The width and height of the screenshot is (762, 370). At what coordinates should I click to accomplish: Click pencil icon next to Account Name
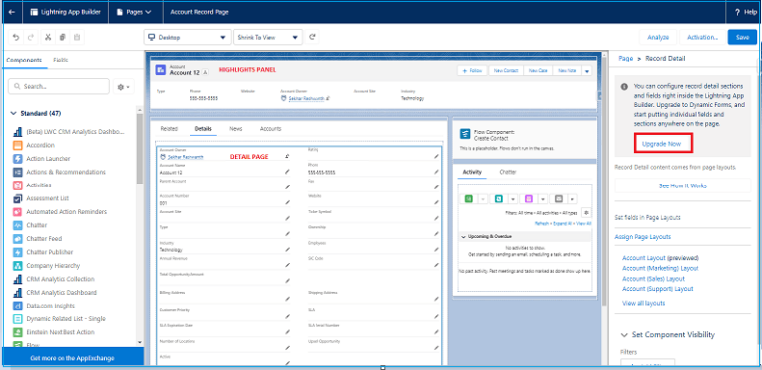287,172
